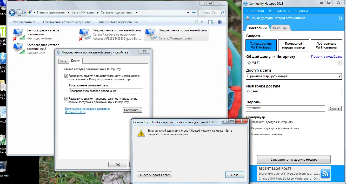Uncheck Разрешить другим пользователям сети управление
The width and height of the screenshot is (346, 184).
click(66, 98)
